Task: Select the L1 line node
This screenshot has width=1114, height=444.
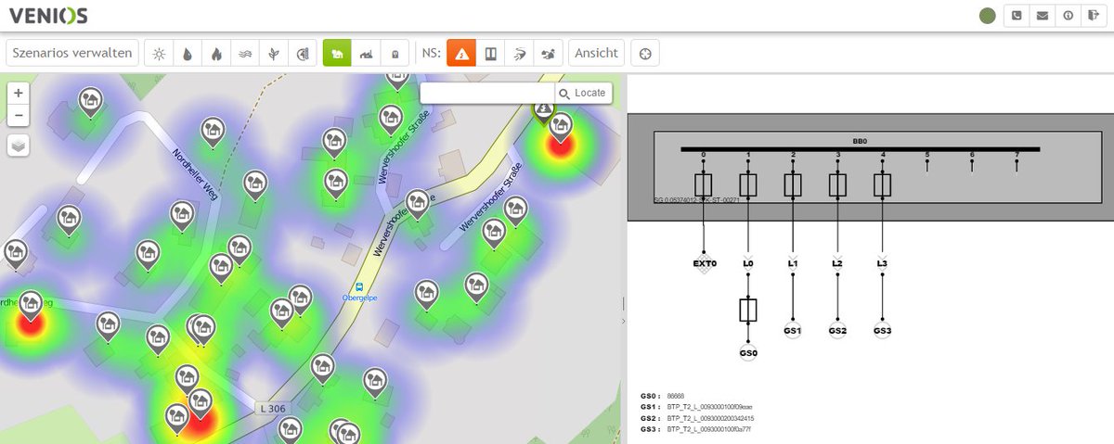Action: [x=793, y=263]
